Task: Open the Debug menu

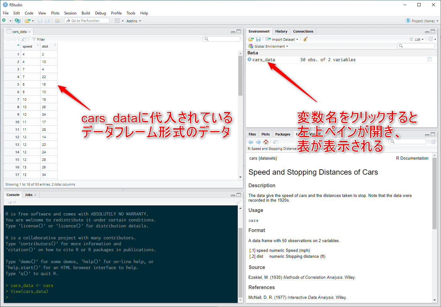Action: point(100,13)
